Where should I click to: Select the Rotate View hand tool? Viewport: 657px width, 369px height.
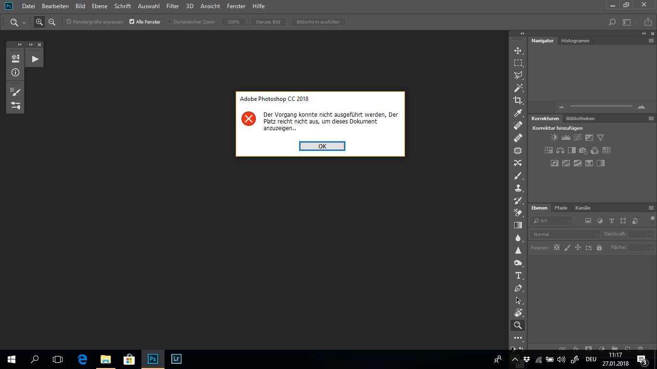point(518,313)
